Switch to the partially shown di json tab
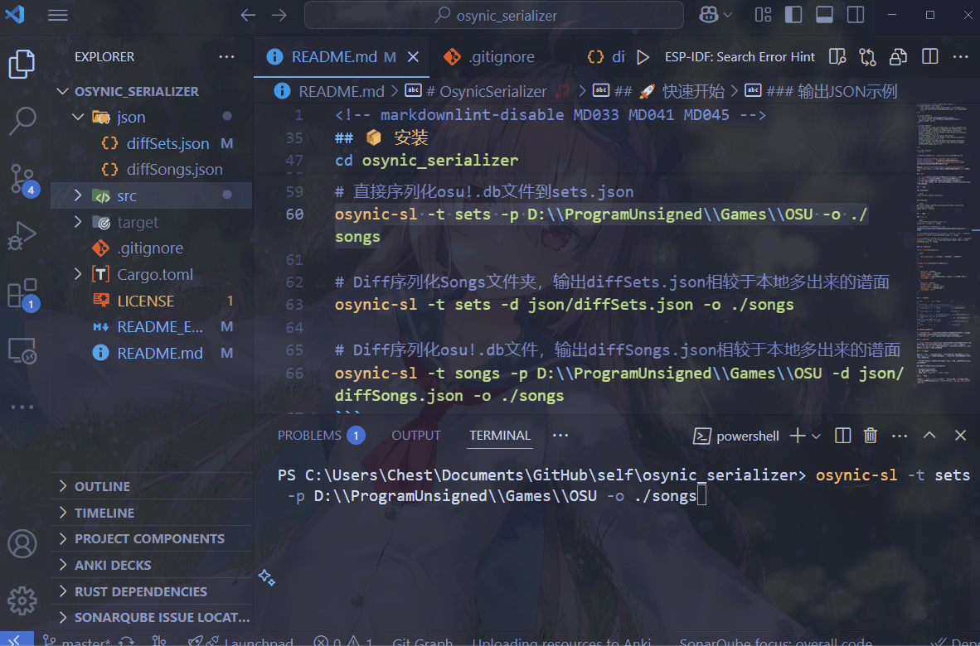Screen dimensions: 980x646 (x=605, y=57)
